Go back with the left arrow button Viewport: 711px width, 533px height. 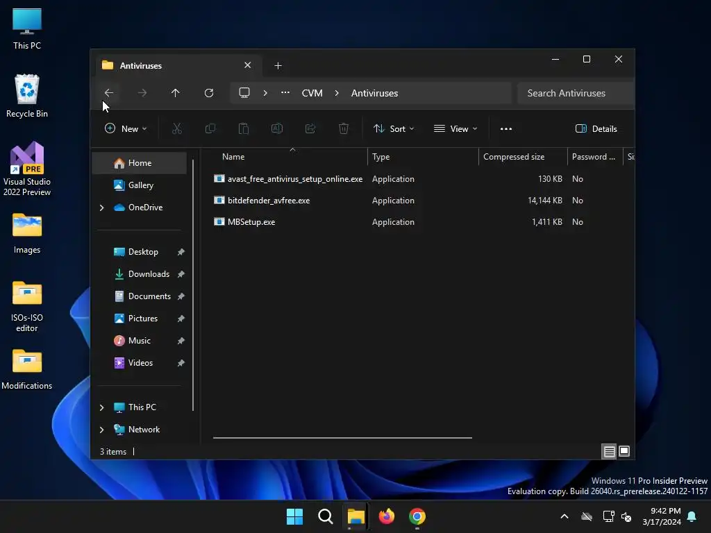(x=109, y=93)
